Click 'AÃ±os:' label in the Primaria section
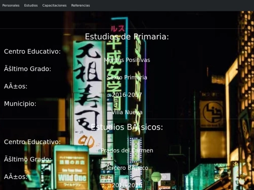This screenshot has height=190, width=254. pyautogui.click(x=16, y=86)
